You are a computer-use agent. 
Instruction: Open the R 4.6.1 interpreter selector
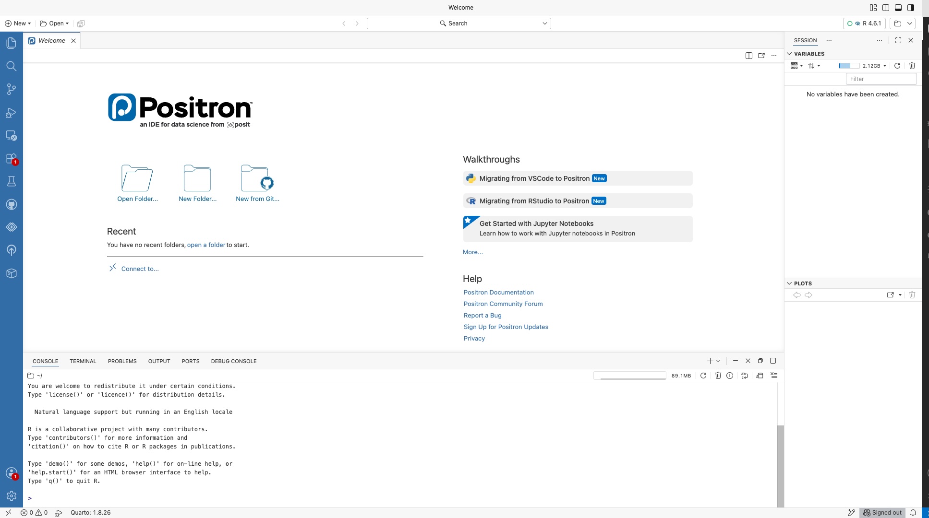[865, 24]
